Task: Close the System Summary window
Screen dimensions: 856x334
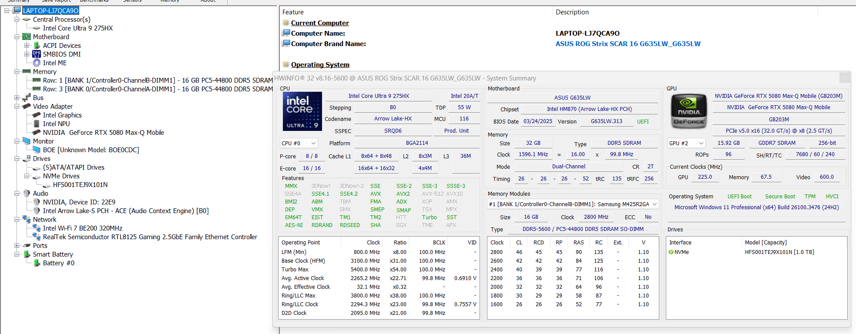Action: tap(844, 77)
